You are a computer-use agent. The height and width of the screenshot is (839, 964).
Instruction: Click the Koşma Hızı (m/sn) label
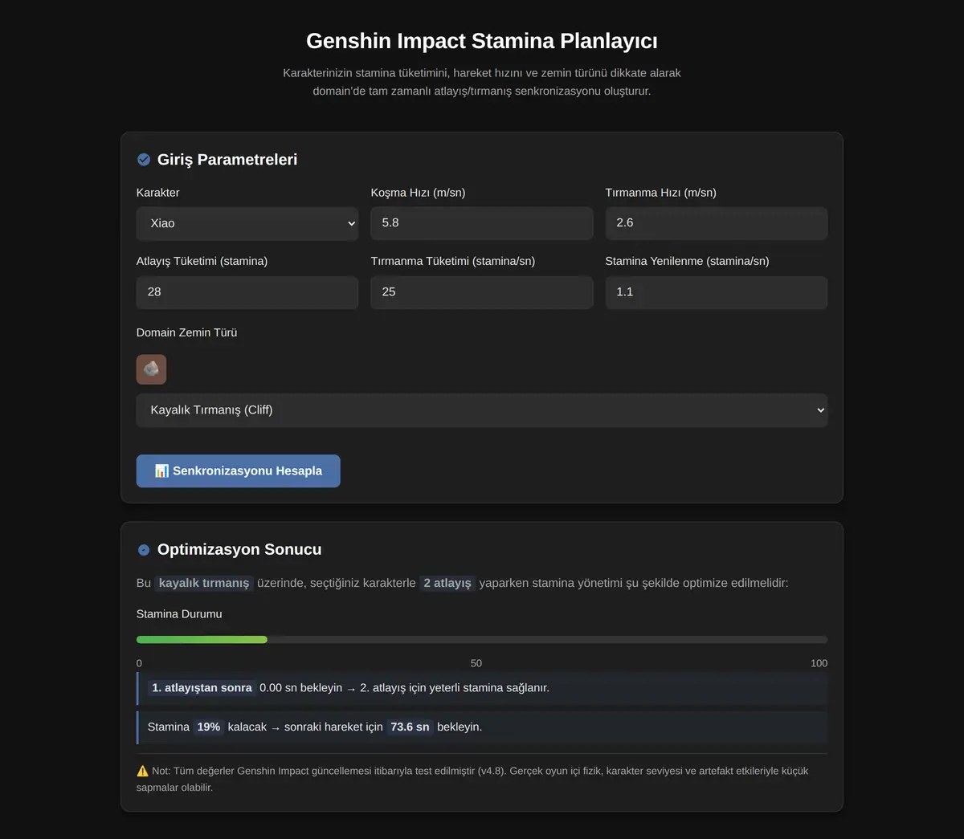[x=419, y=193]
